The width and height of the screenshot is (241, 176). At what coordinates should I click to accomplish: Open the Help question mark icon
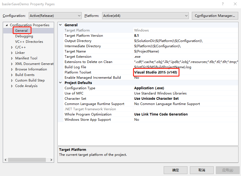(x=222, y=4)
